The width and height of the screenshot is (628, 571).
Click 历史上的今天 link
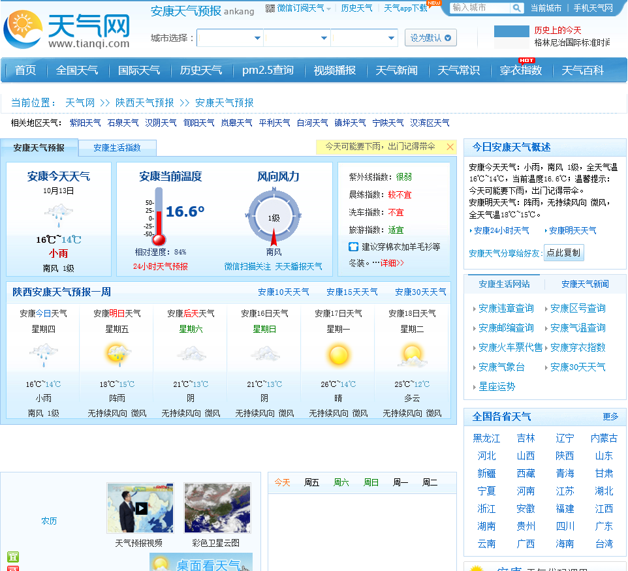(557, 31)
